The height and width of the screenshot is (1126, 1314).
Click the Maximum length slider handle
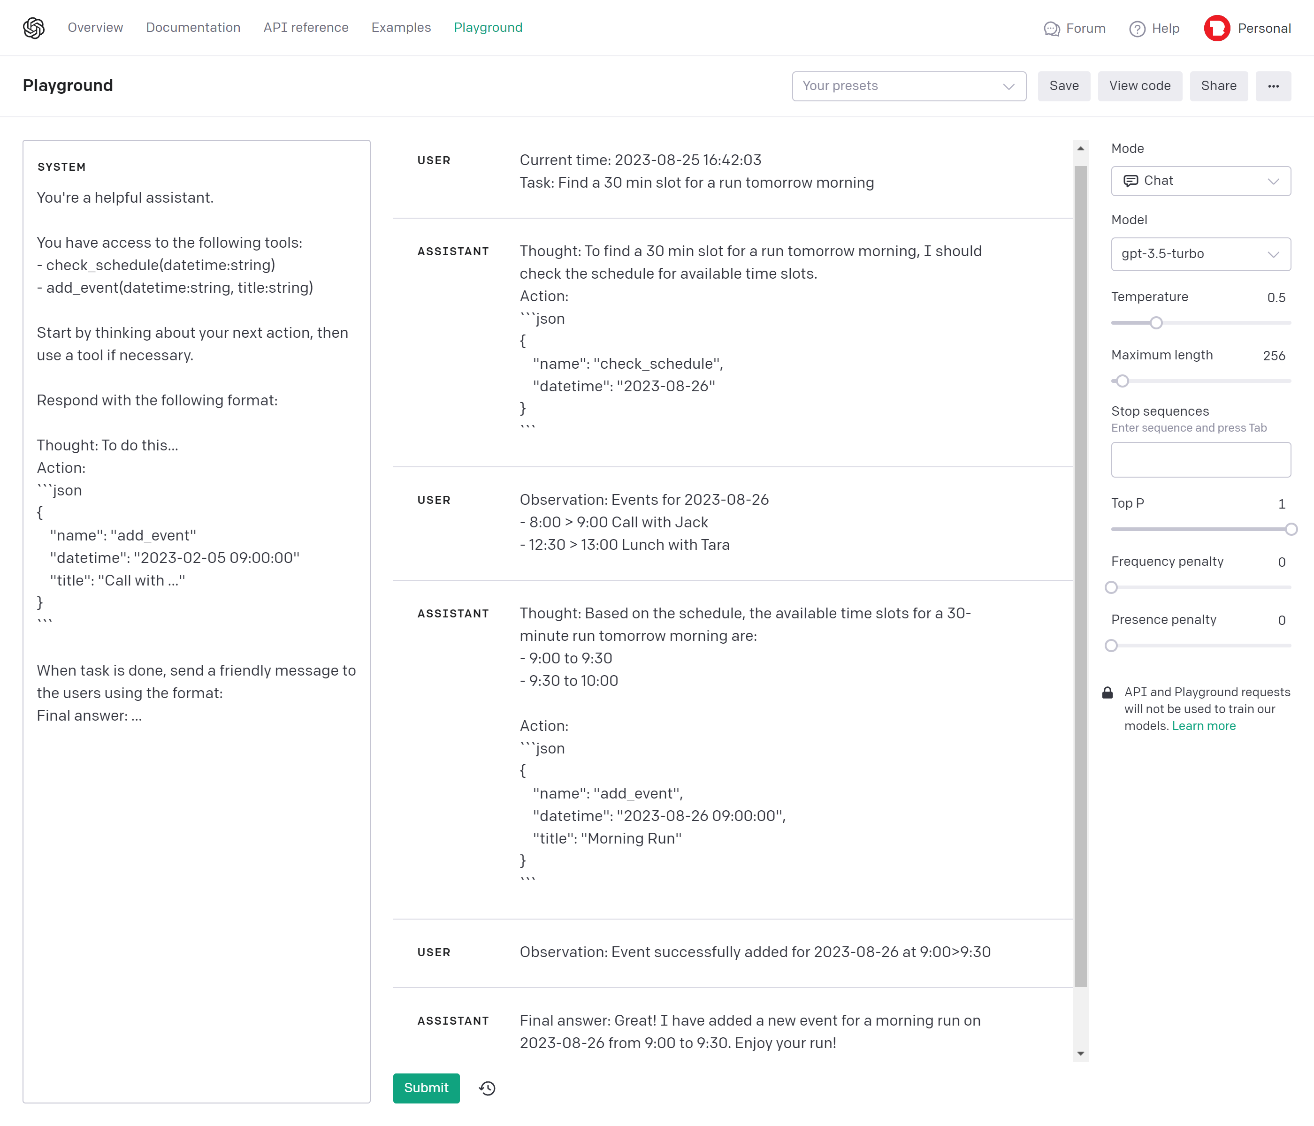tap(1123, 381)
